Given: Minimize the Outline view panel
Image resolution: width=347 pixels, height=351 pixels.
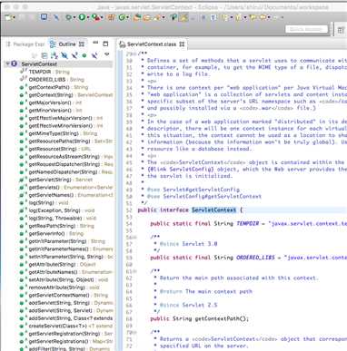Looking at the screenshot, I should coord(95,44).
